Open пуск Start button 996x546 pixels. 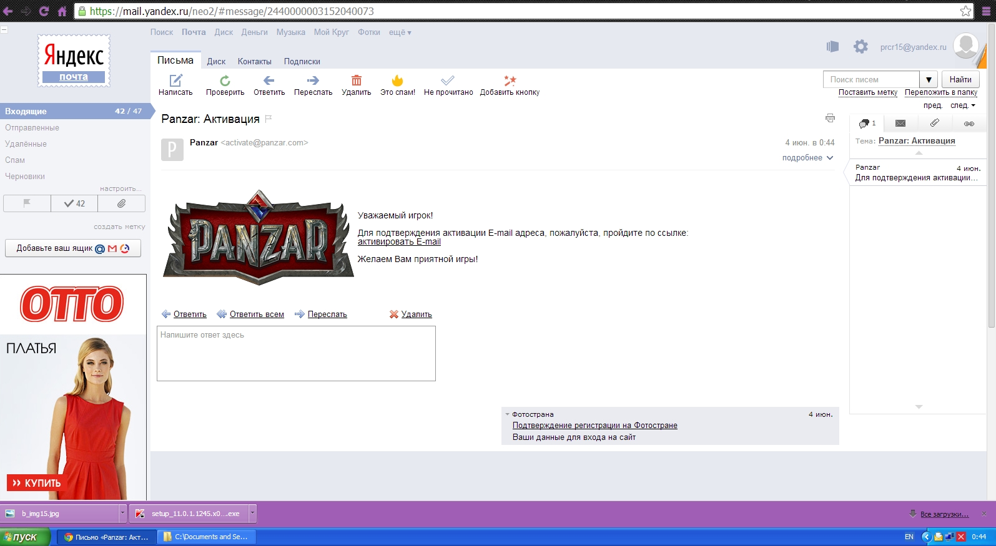(25, 537)
